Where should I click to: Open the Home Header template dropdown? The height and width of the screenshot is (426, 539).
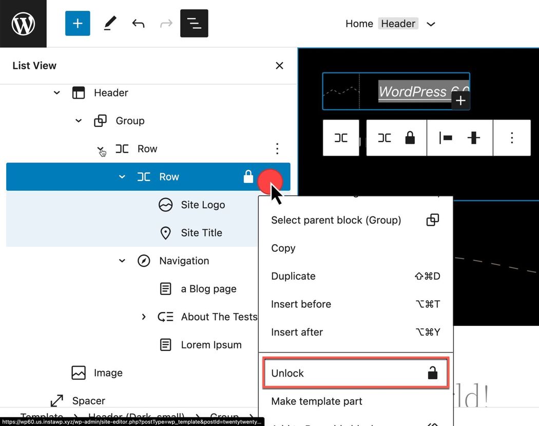click(431, 24)
